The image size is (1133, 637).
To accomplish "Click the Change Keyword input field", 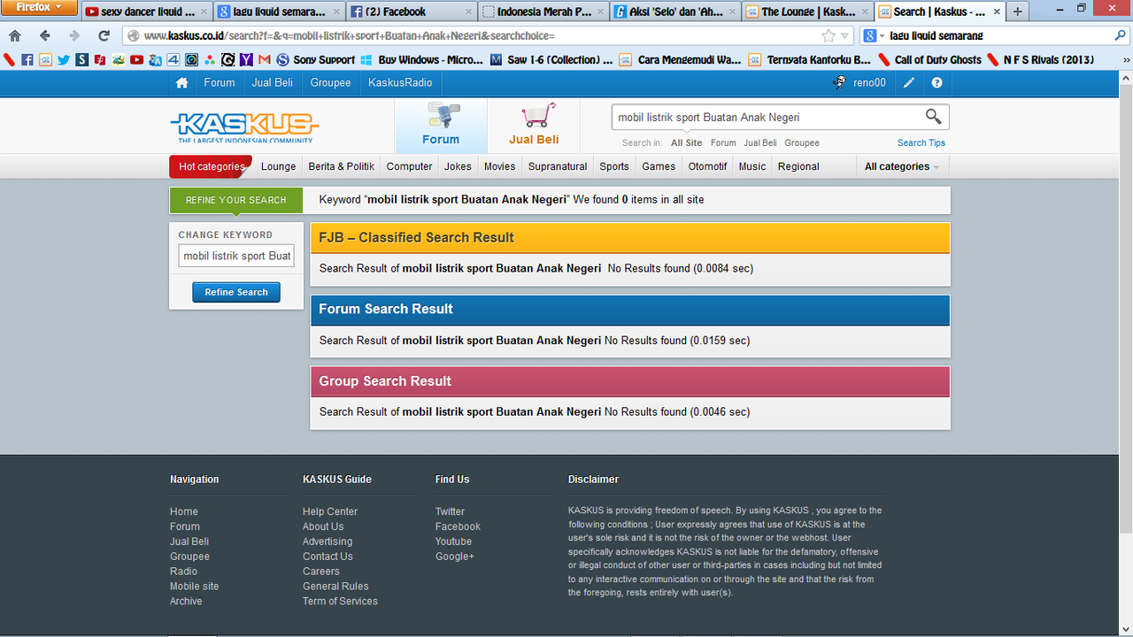I will click(x=236, y=256).
